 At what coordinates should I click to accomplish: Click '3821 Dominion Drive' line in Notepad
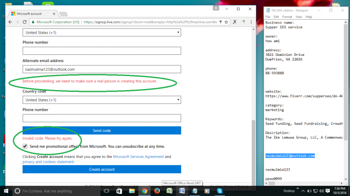click(285, 54)
